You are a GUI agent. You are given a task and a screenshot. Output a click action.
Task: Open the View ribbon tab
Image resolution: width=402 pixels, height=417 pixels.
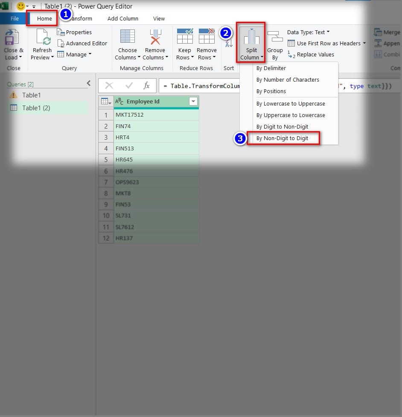point(159,18)
